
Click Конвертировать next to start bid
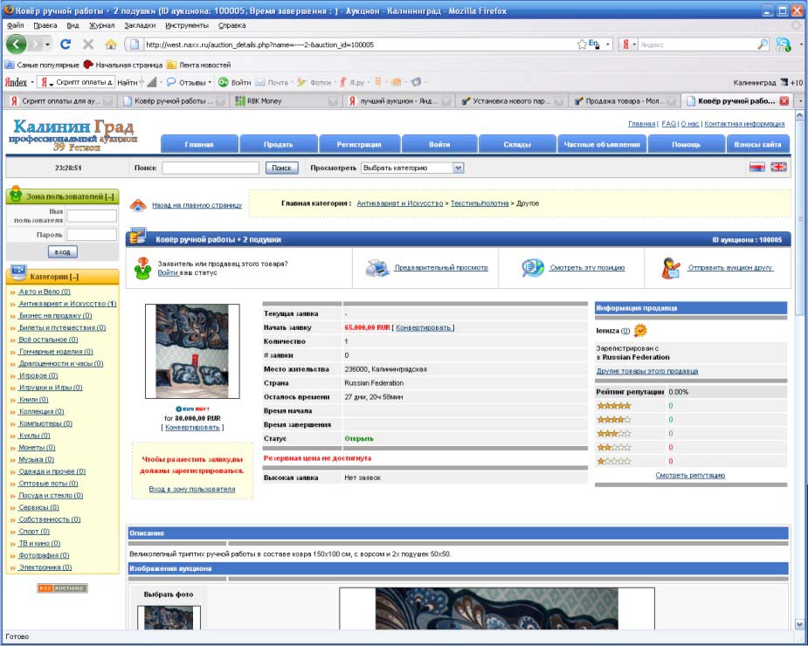click(423, 327)
